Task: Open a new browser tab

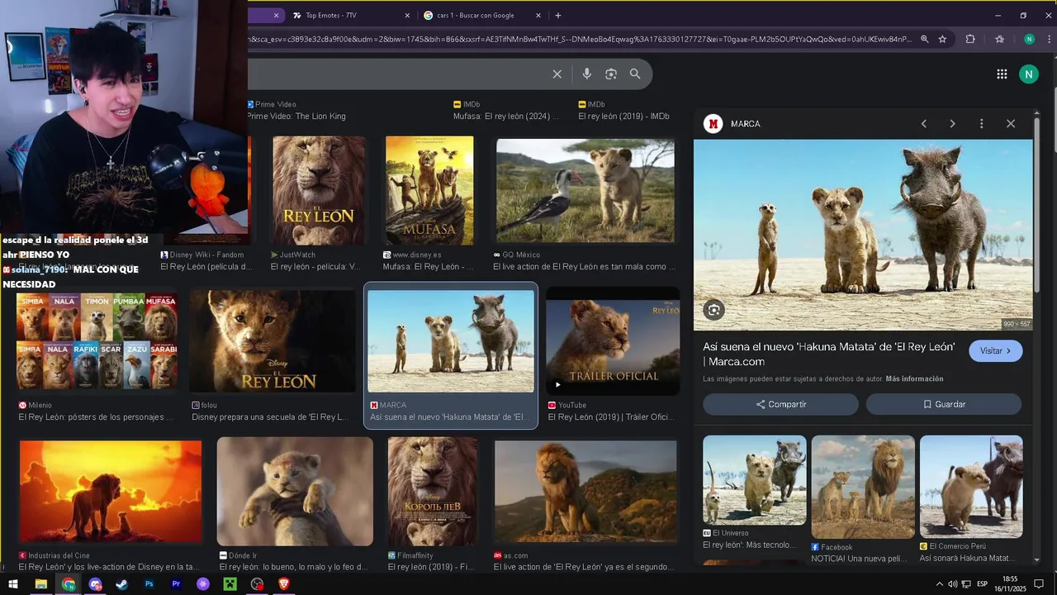Action: point(558,15)
